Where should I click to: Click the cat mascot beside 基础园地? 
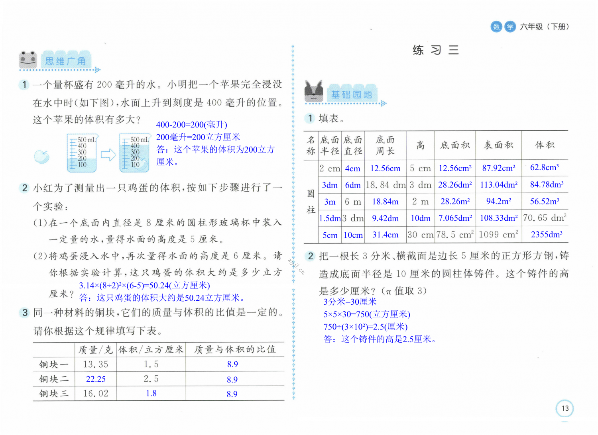(x=314, y=91)
